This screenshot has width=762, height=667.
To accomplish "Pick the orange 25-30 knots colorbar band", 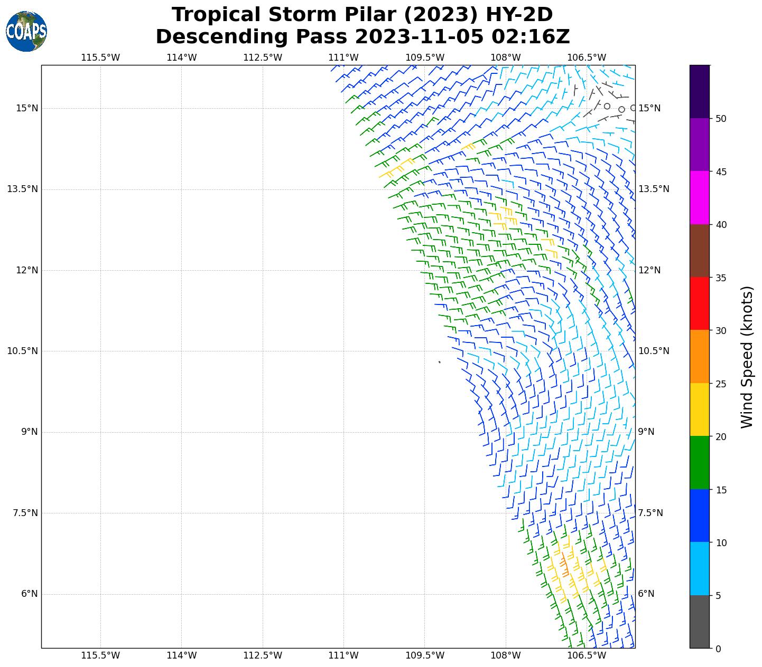I will [x=700, y=357].
